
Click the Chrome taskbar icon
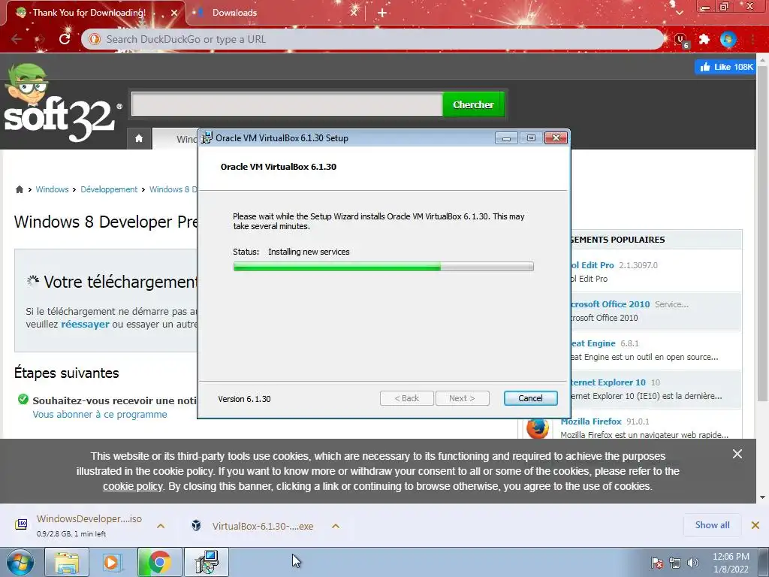coord(159,562)
